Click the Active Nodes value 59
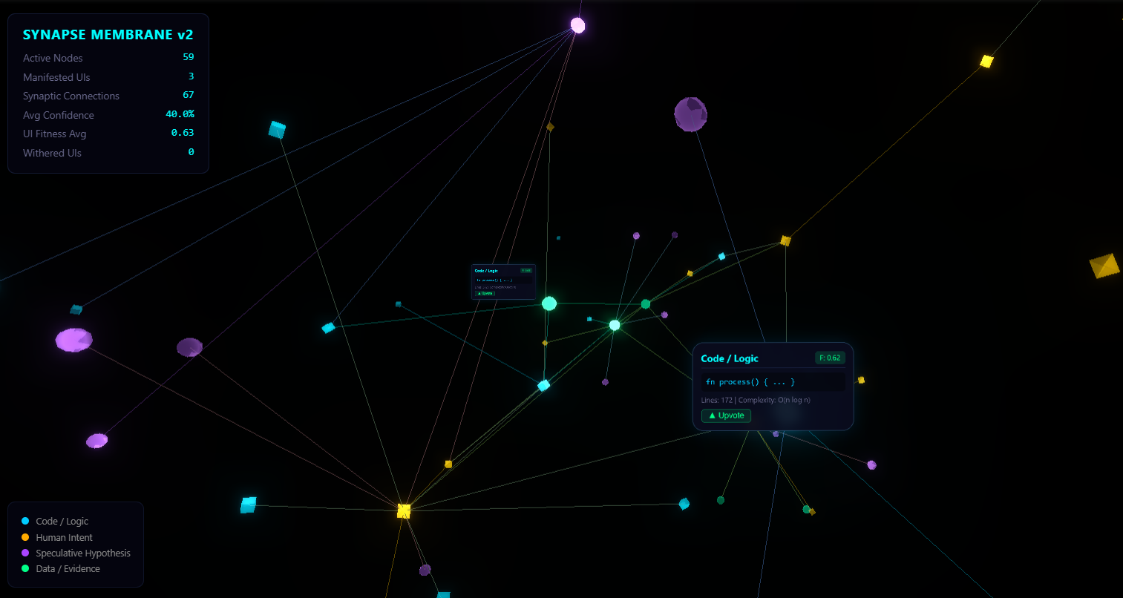Image resolution: width=1123 pixels, height=598 pixels. [x=189, y=57]
